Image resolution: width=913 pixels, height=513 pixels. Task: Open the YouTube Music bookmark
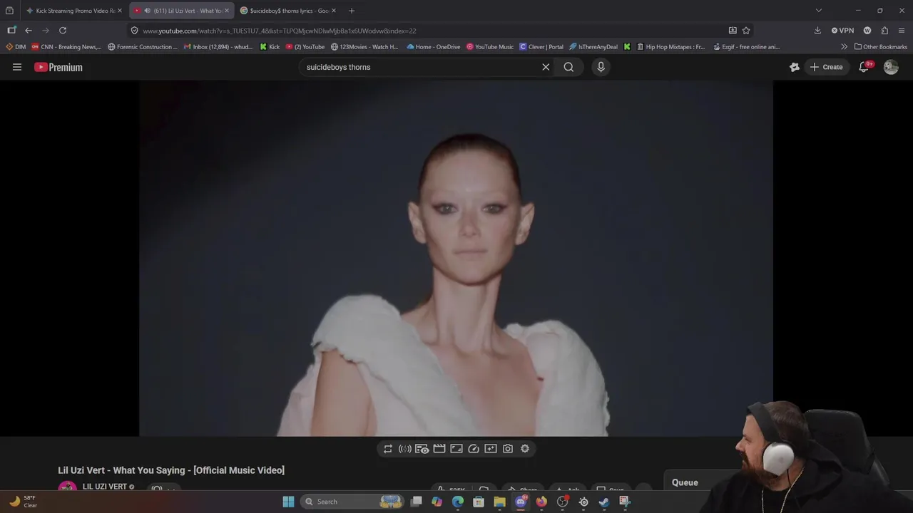pyautogui.click(x=490, y=47)
